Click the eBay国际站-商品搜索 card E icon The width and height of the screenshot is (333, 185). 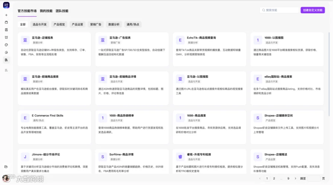[258, 79]
